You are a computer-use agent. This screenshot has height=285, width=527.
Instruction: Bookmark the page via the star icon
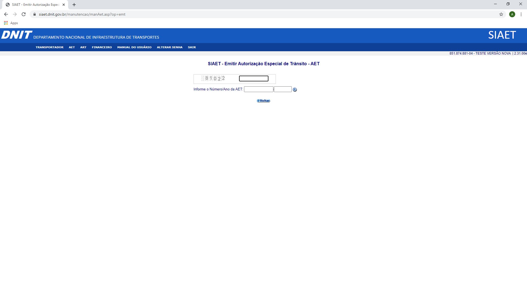501,14
